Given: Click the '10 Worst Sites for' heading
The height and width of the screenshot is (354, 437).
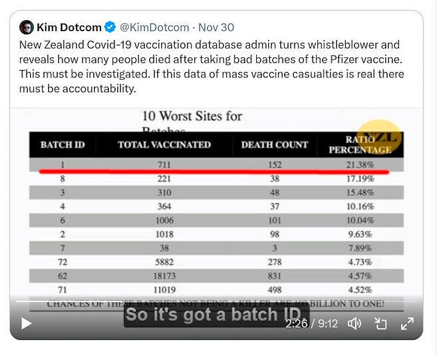Looking at the screenshot, I should point(192,116).
